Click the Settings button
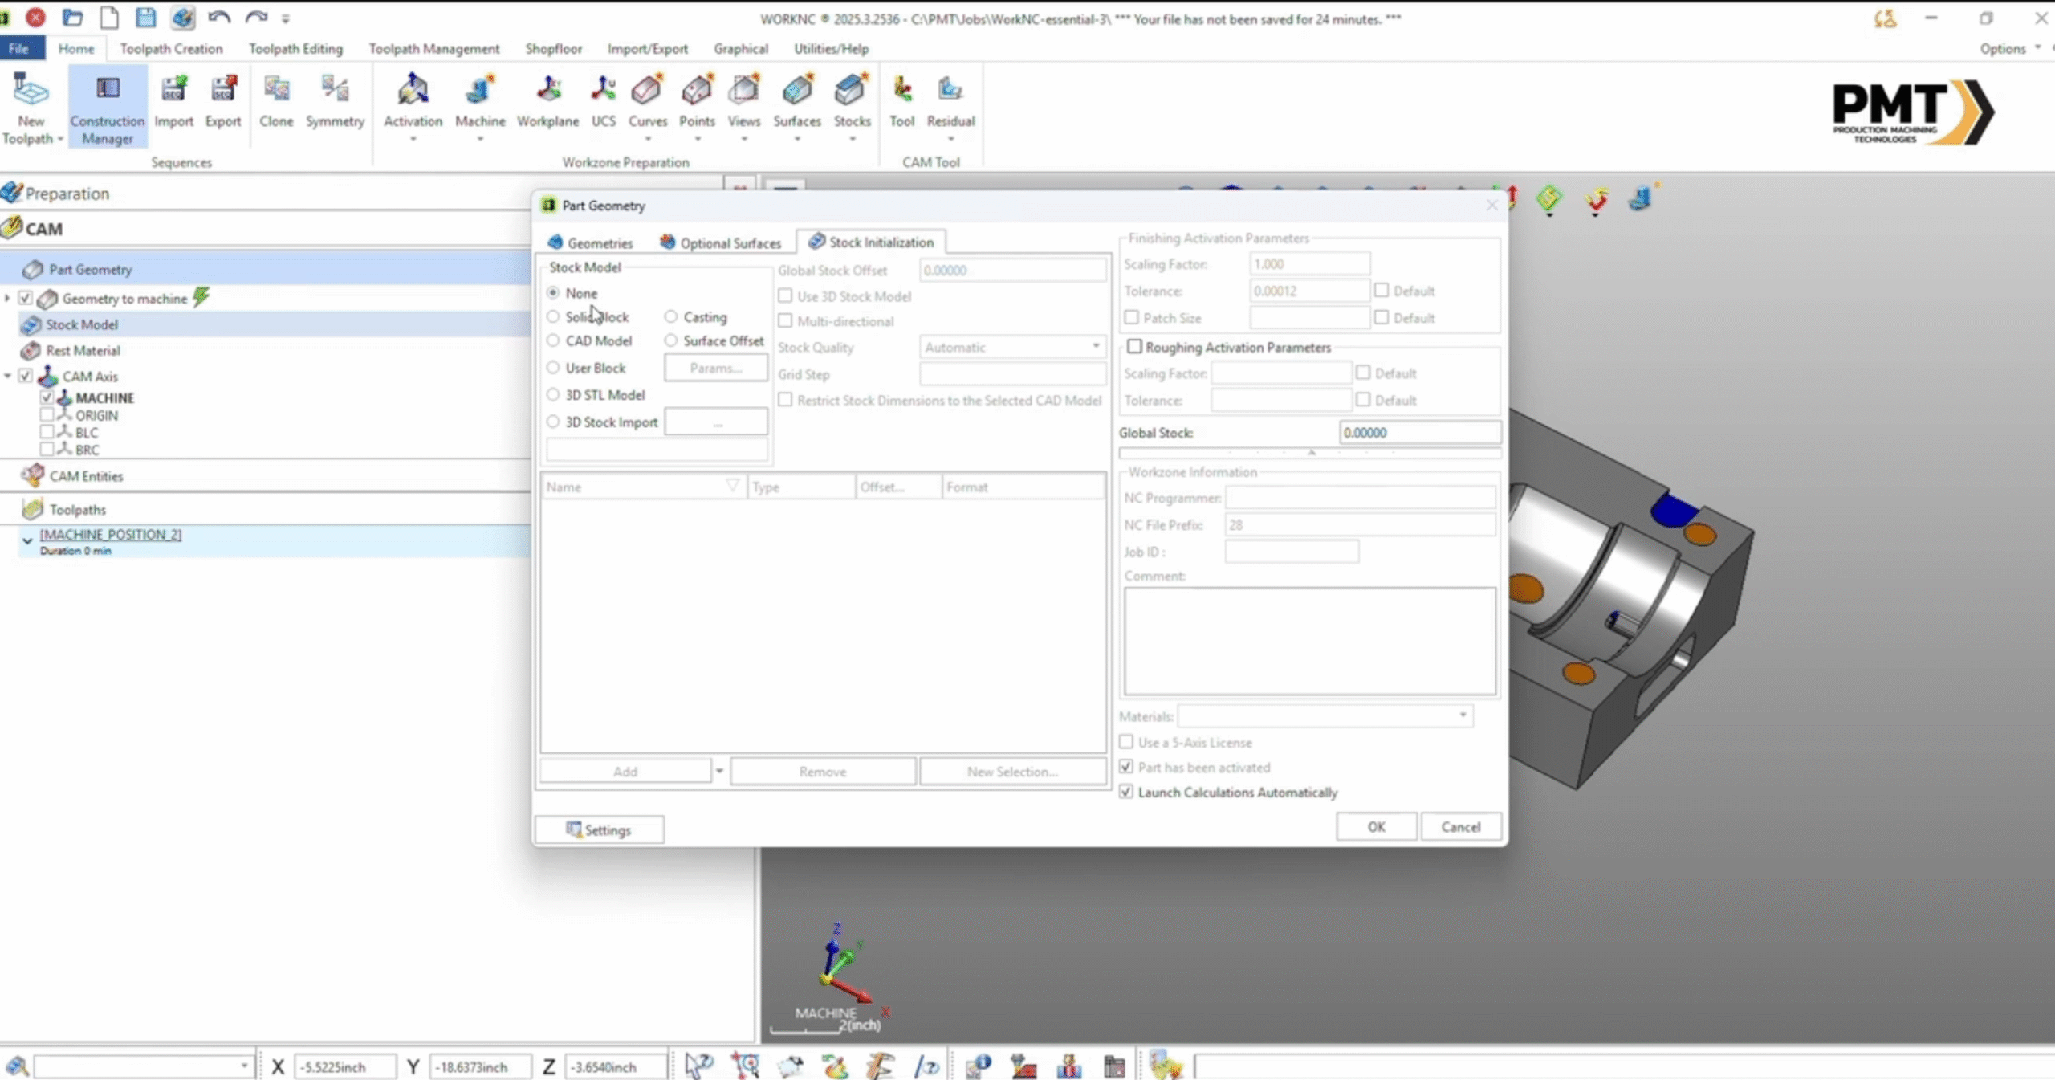 coord(599,830)
